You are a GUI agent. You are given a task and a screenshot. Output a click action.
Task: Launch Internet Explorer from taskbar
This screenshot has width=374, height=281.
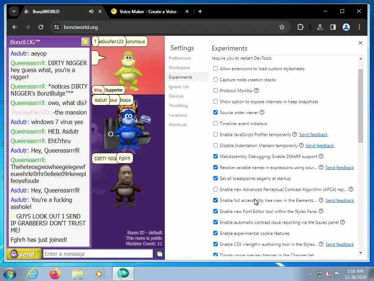pos(33,274)
